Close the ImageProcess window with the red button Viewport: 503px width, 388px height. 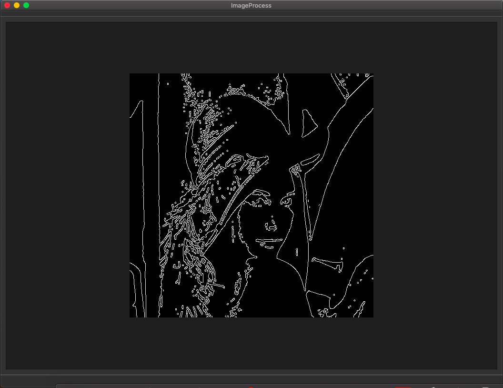[7, 5]
